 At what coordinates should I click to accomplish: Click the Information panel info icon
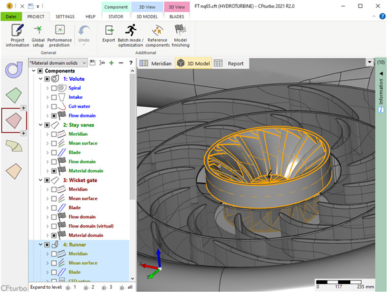click(381, 110)
